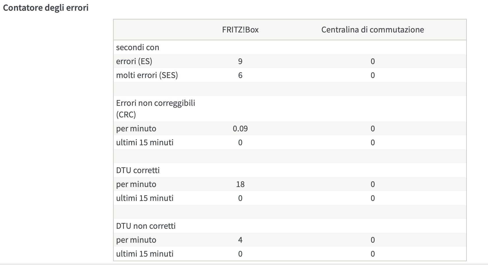Image resolution: width=488 pixels, height=265 pixels.
Task: Select the 'Centralina di commutazione' column header
Action: 373,30
